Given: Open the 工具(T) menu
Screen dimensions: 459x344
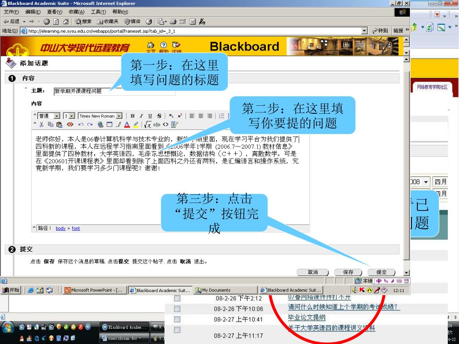Looking at the screenshot, I should [98, 12].
